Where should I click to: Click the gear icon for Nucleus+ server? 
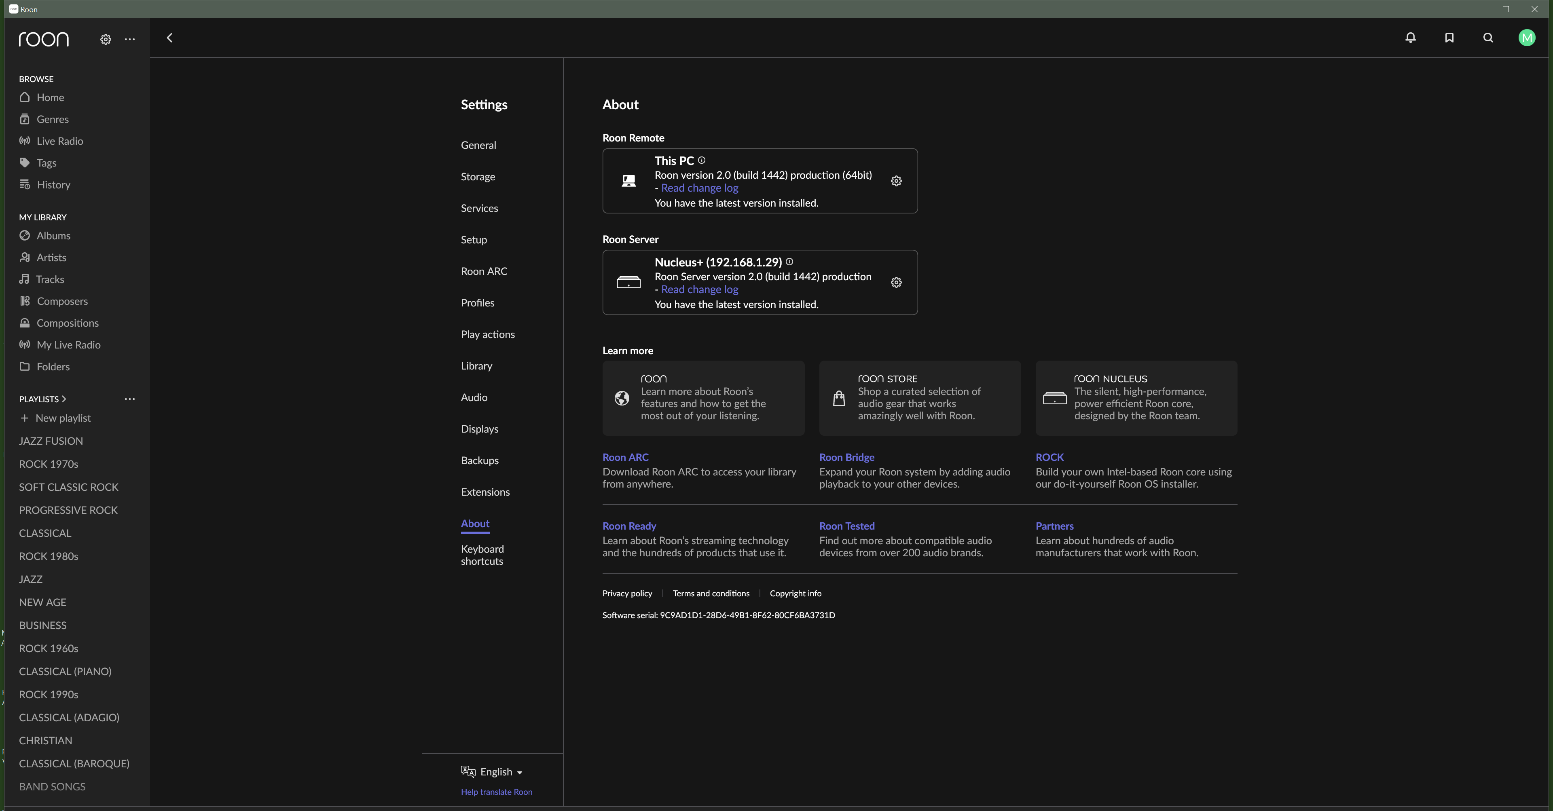[x=896, y=282]
